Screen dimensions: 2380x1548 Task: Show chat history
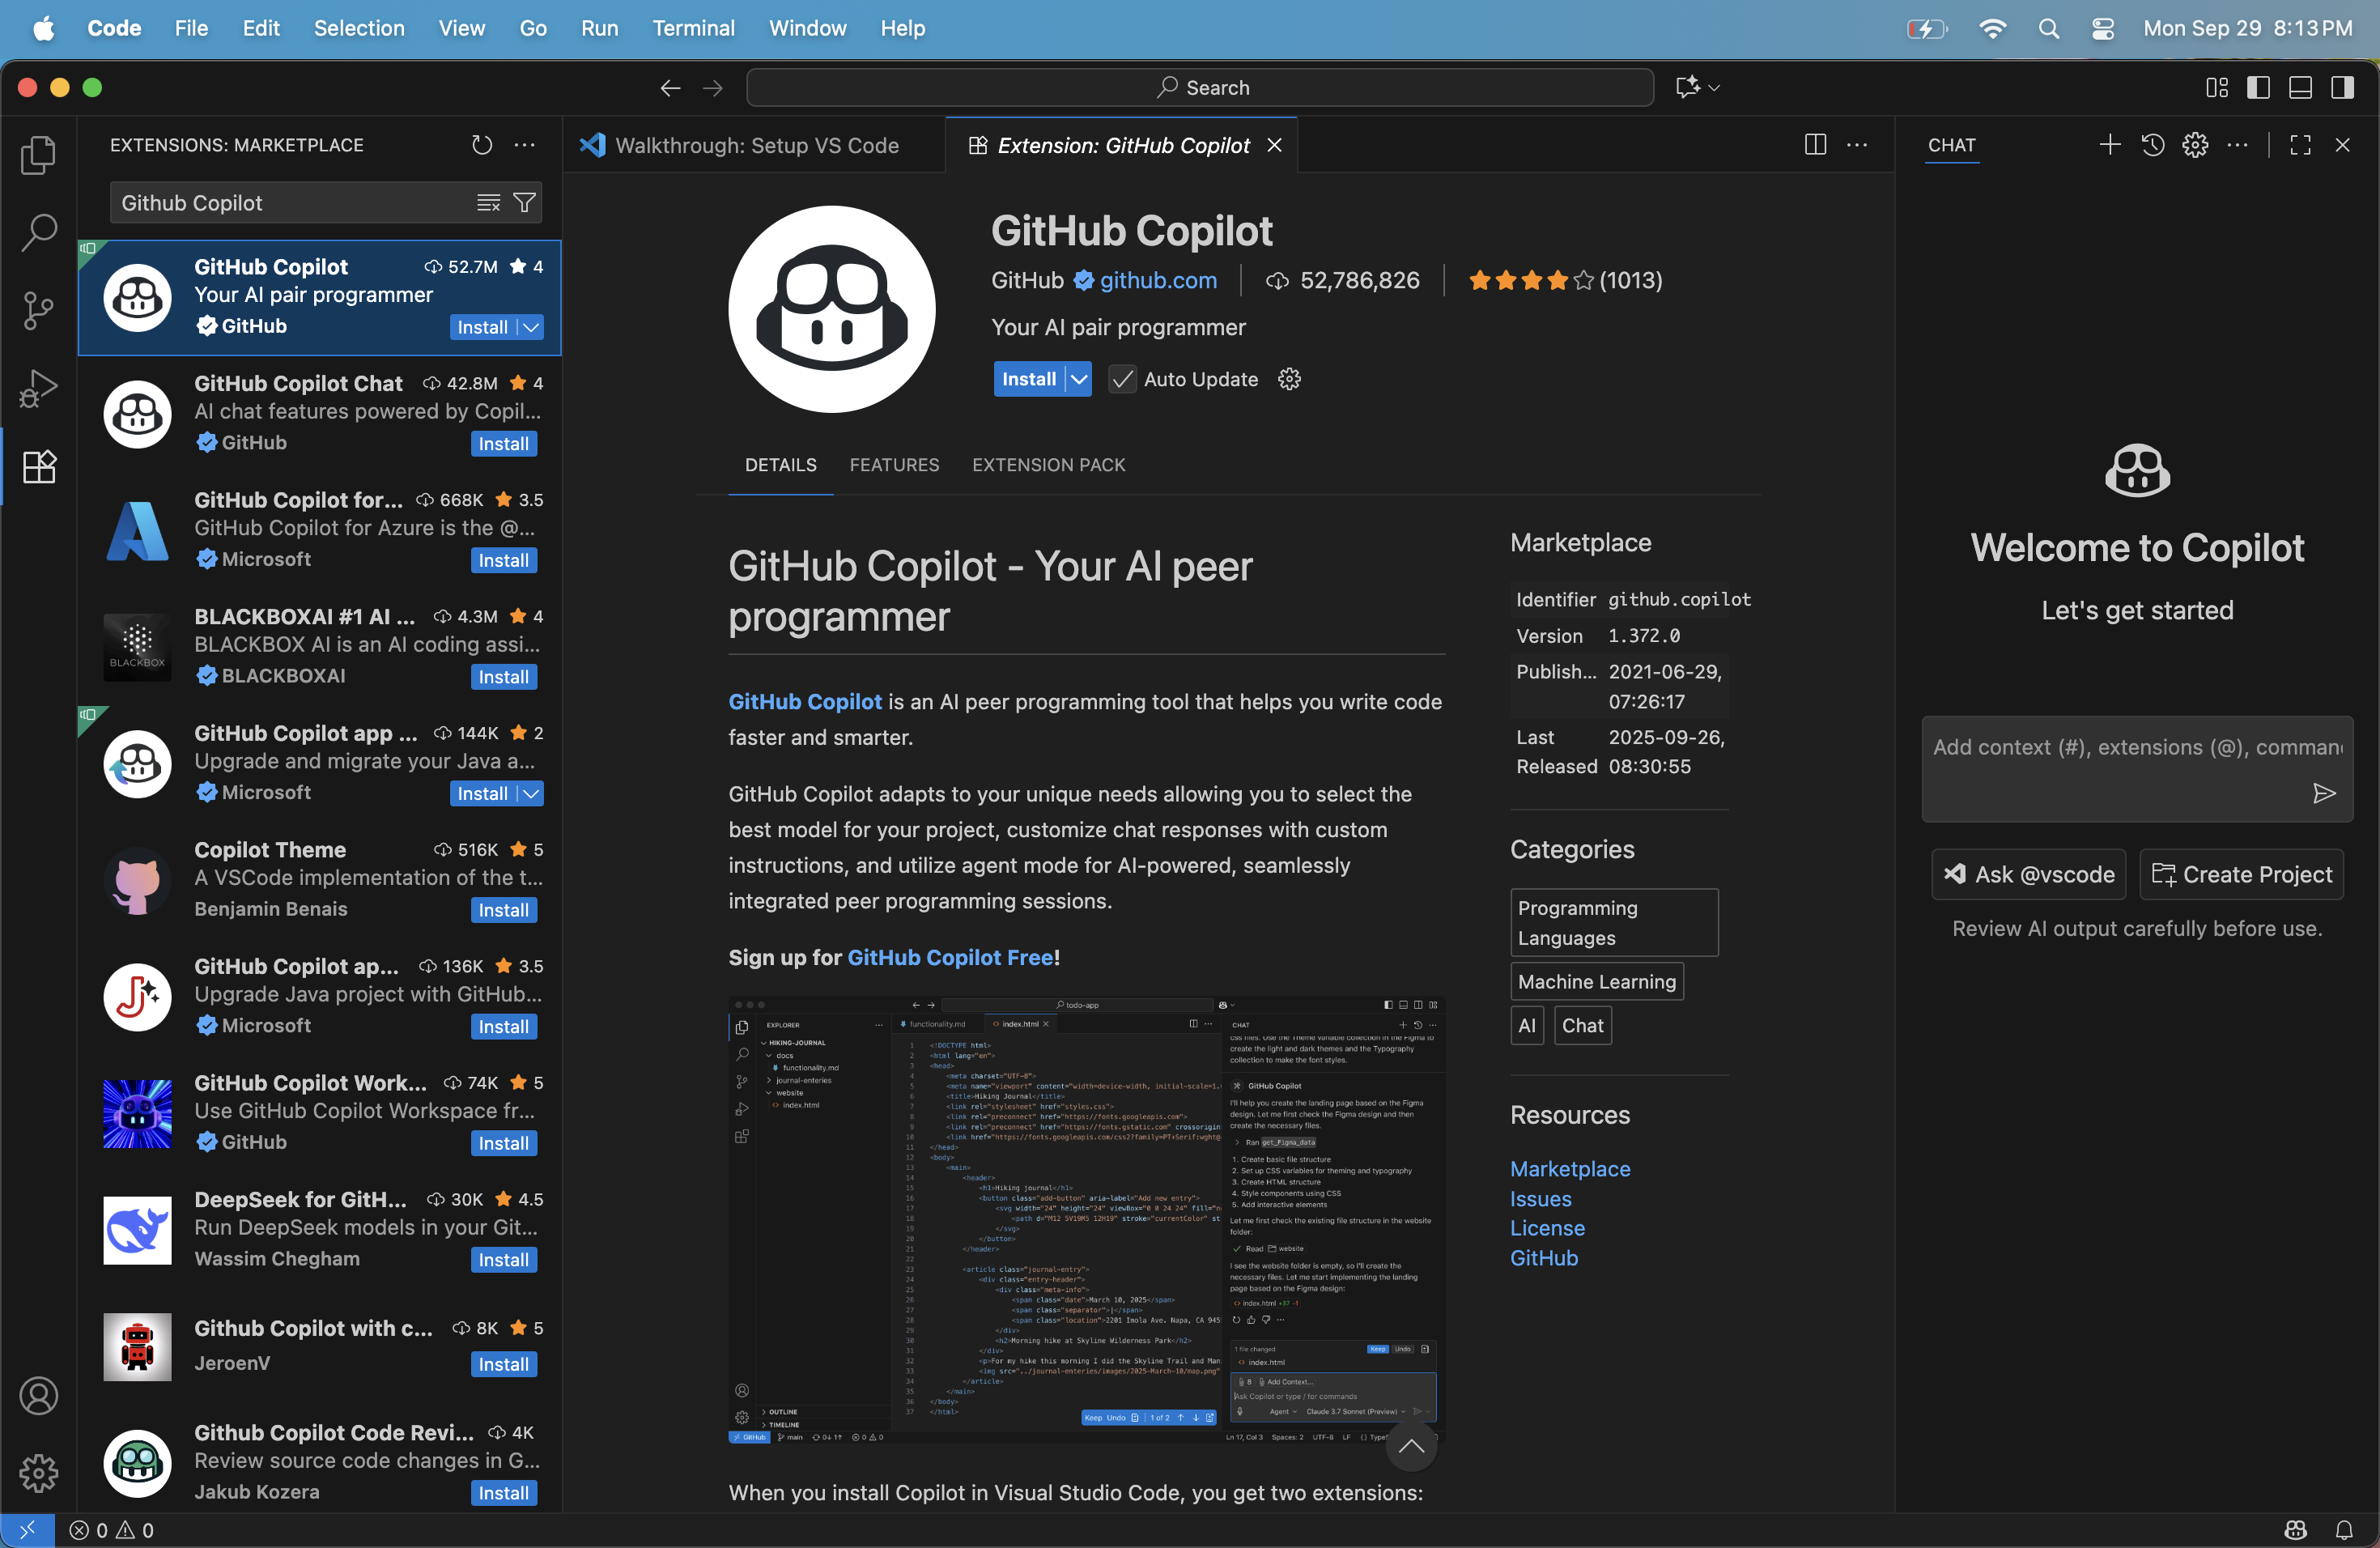point(2153,145)
